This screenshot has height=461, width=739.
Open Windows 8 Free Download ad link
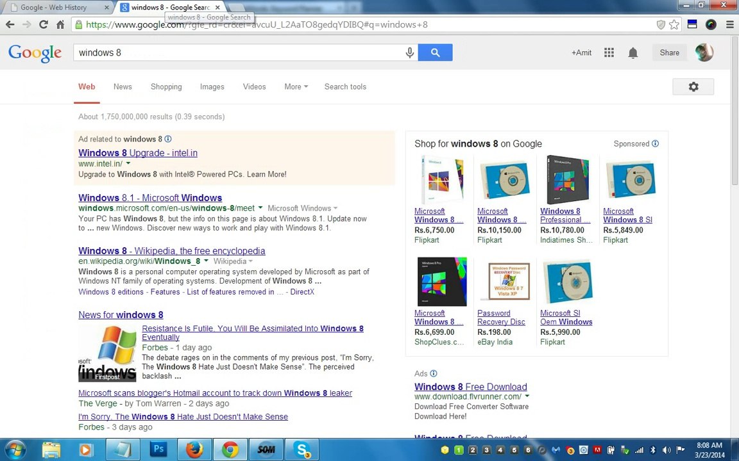[x=470, y=387]
